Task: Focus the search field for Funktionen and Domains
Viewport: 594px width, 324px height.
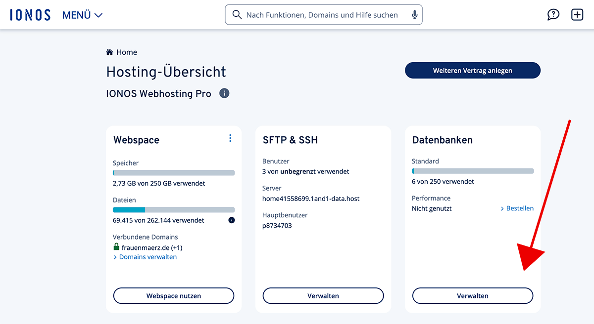Action: (x=322, y=15)
